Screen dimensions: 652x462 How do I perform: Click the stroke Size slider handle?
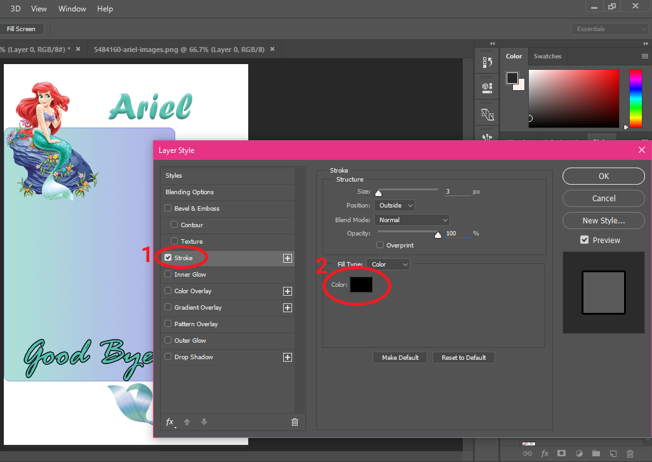click(378, 193)
